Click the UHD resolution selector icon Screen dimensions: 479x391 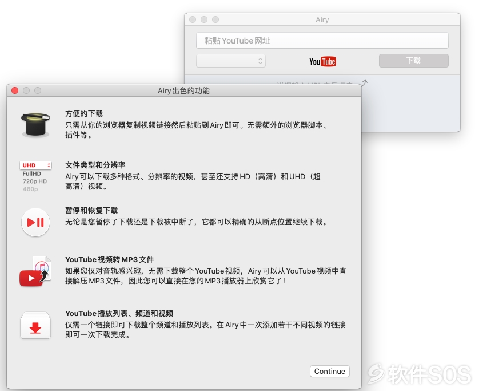[x=36, y=165]
